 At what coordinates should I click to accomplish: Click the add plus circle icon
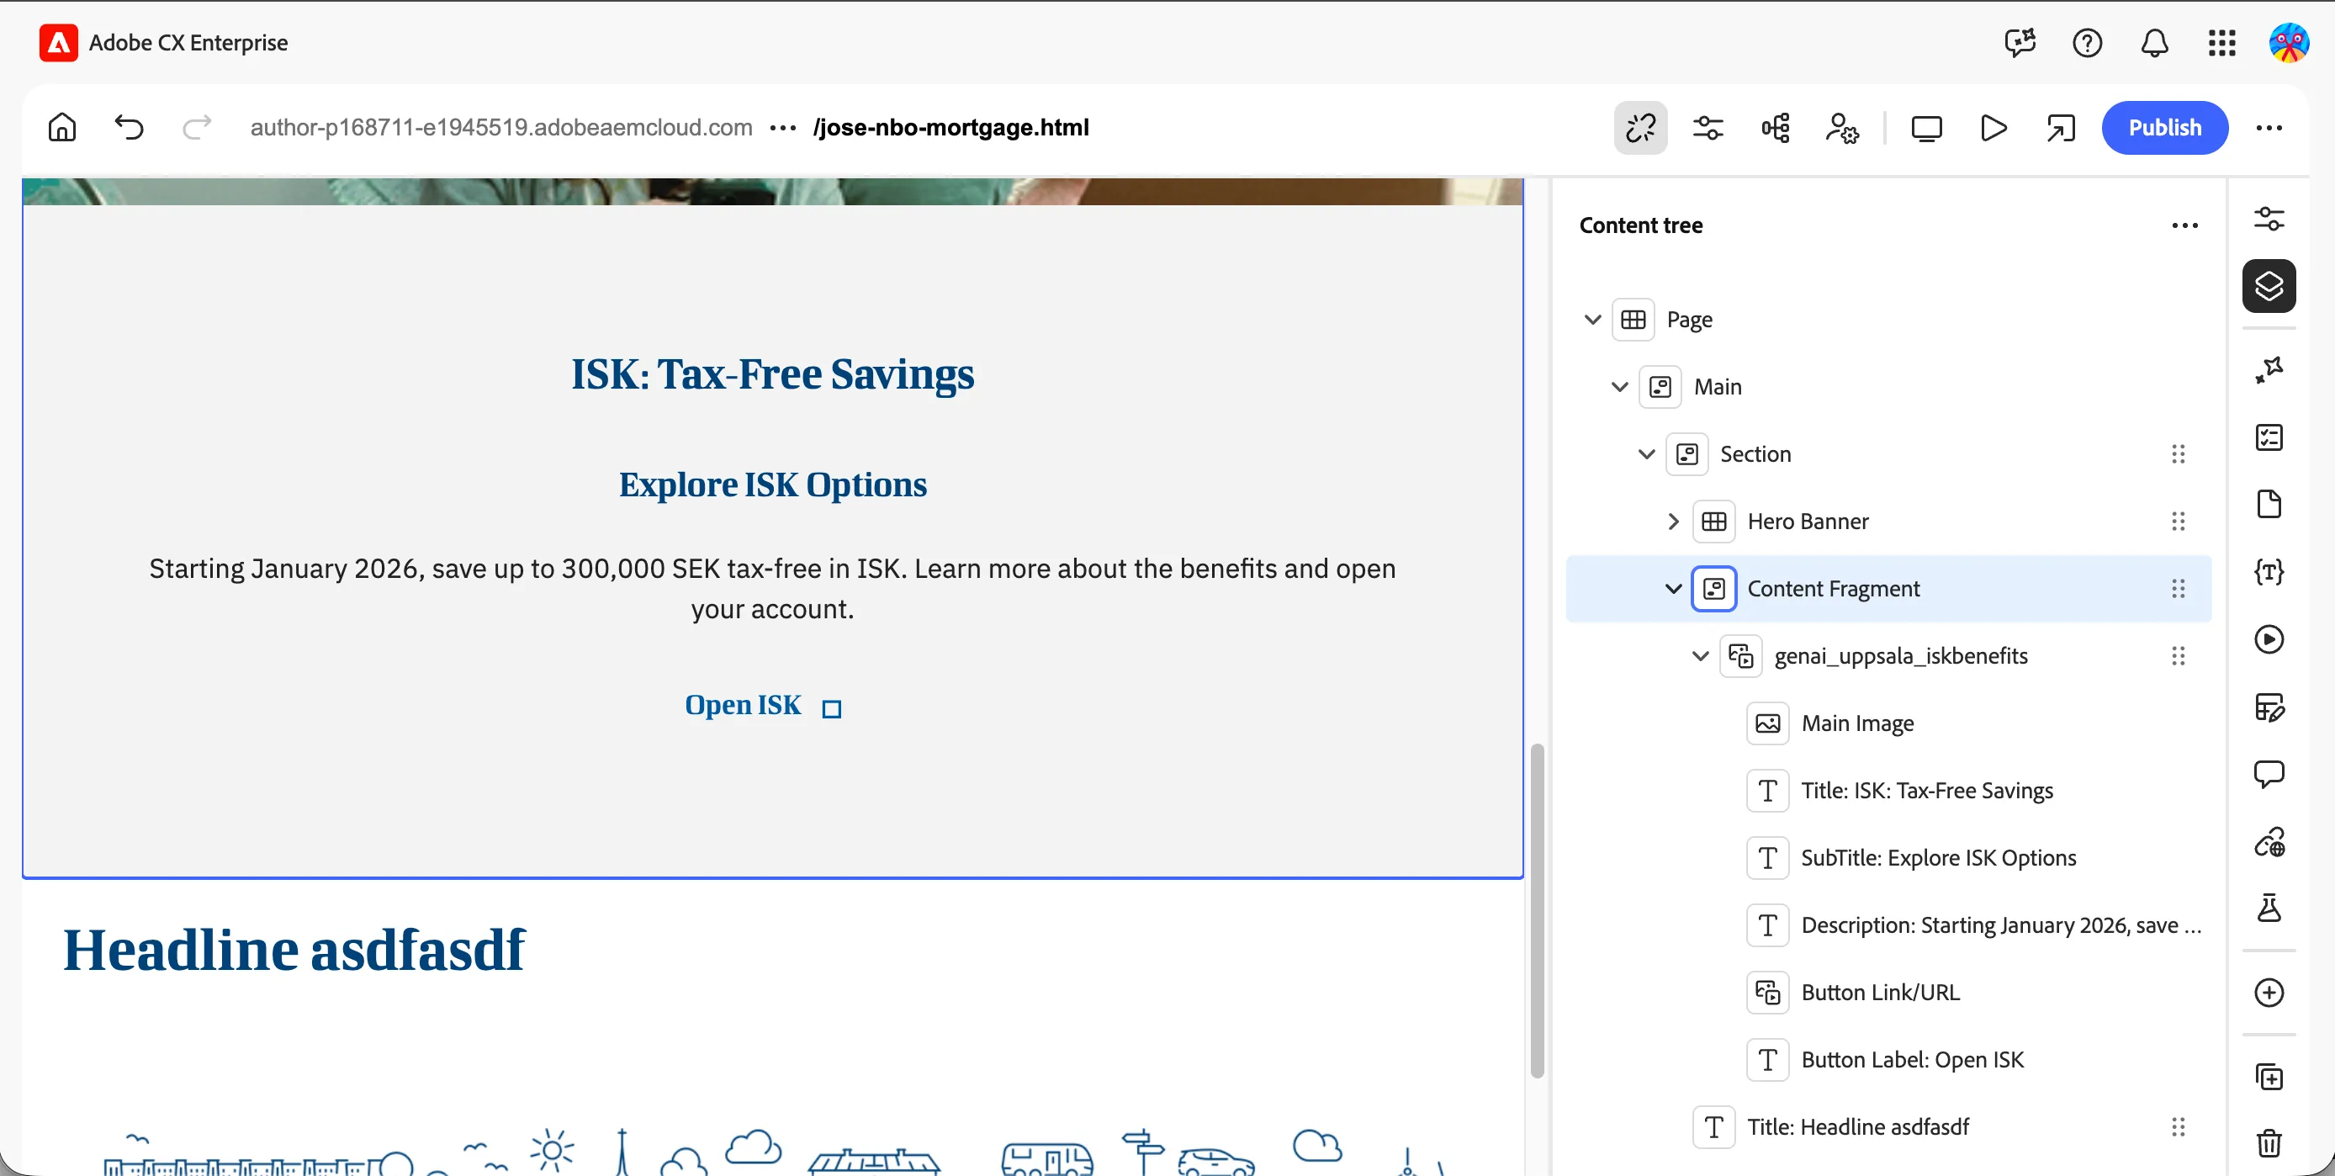pos(2268,992)
